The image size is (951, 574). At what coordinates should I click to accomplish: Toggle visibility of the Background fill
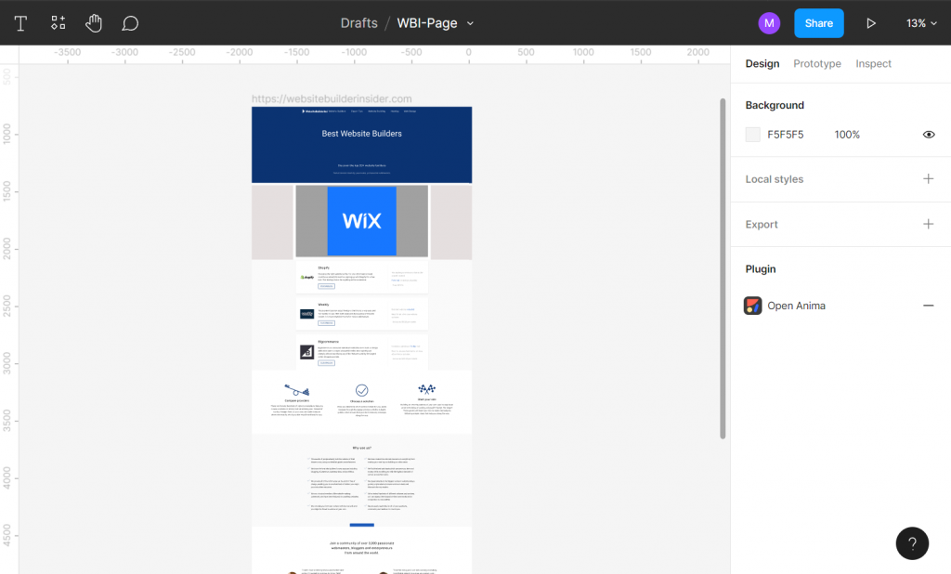[x=929, y=134]
